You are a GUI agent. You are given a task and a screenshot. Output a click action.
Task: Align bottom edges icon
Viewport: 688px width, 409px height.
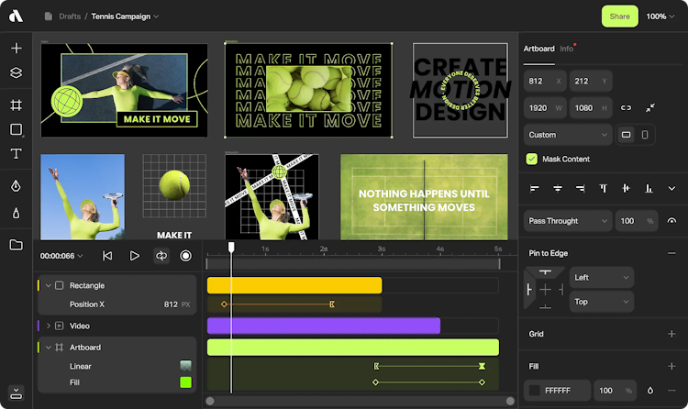coord(649,189)
